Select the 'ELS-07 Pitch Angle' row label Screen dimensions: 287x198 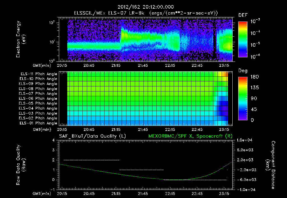coord(38,94)
